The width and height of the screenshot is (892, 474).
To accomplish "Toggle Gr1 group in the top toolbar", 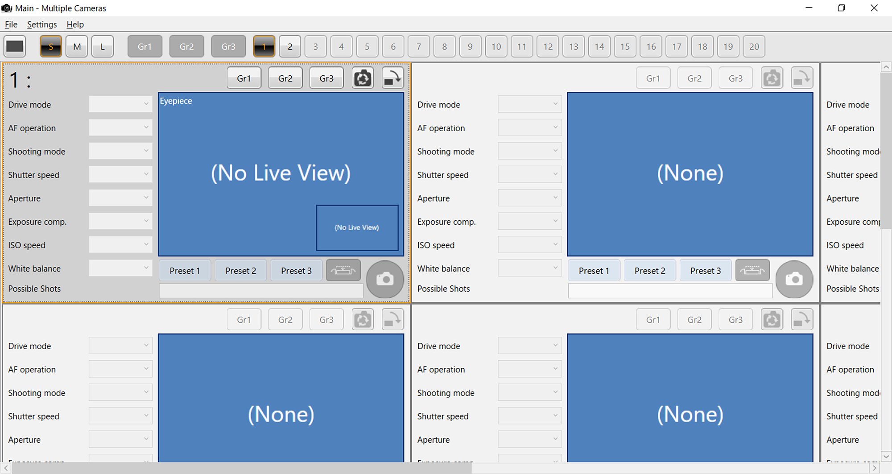I will click(x=145, y=46).
